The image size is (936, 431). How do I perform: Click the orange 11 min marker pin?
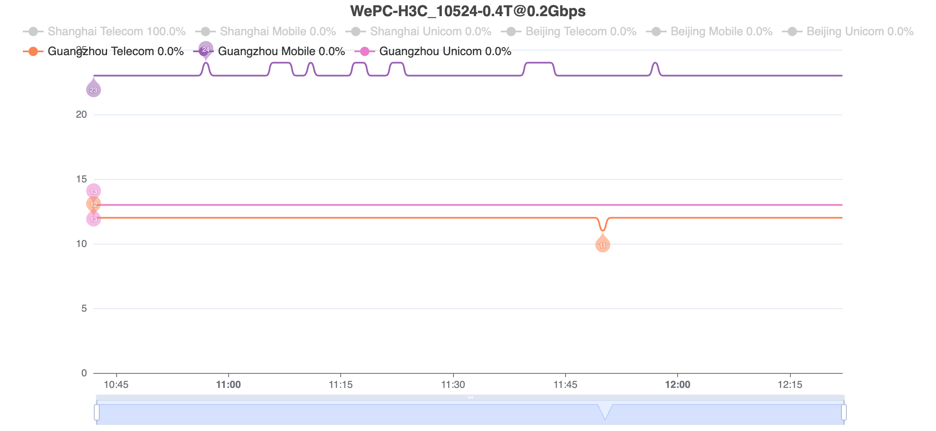tap(602, 244)
